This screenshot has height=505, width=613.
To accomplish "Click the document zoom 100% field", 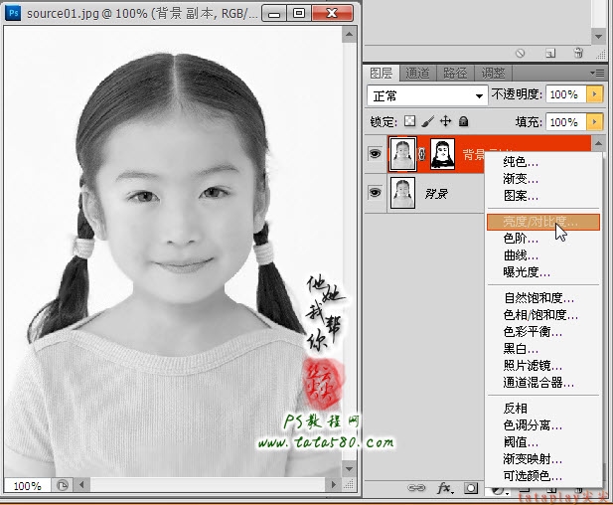I will [x=27, y=486].
